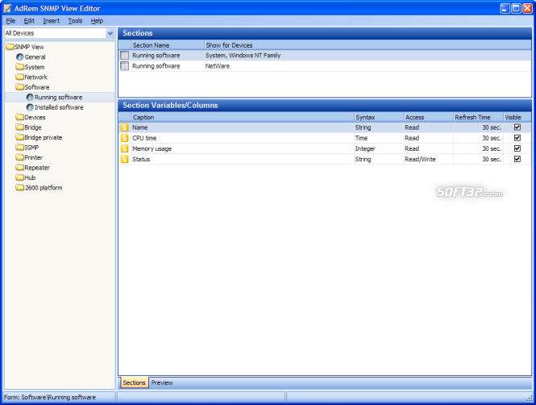Switch to the Preview tab
This screenshot has height=405, width=536.
(162, 382)
